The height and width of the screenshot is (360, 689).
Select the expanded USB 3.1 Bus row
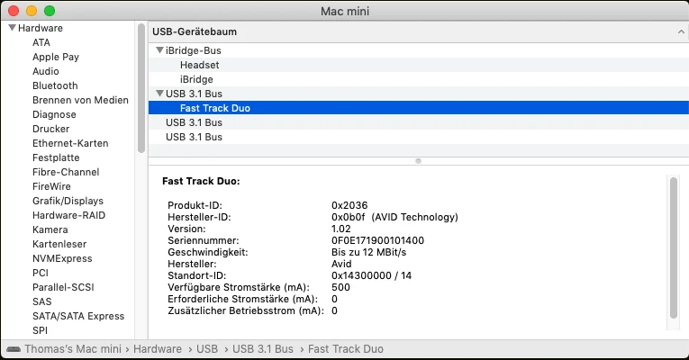[x=418, y=94]
